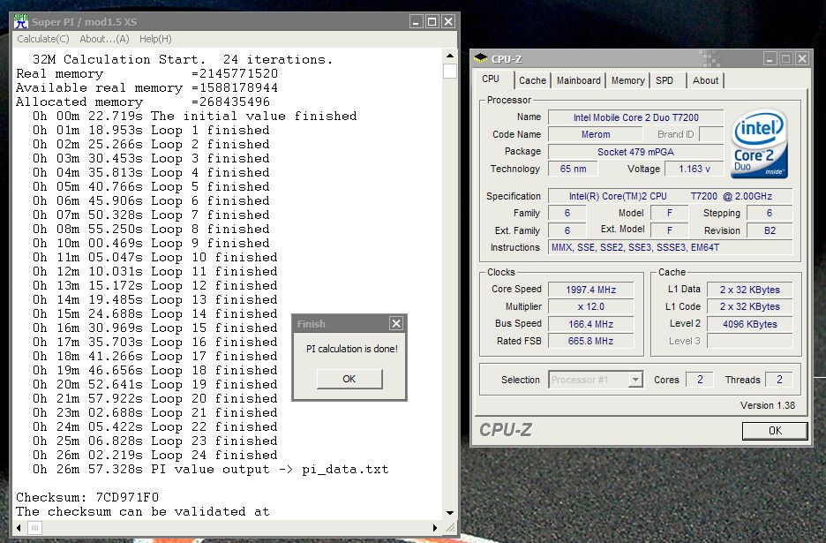The image size is (826, 543).
Task: Click the Technology field showing 65 nm
Action: pos(573,169)
